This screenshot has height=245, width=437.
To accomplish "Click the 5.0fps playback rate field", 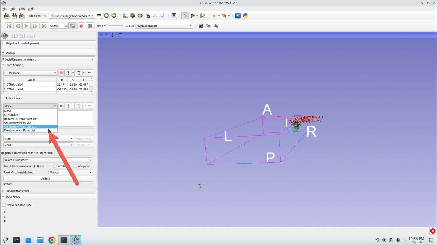I will [x=57, y=26].
